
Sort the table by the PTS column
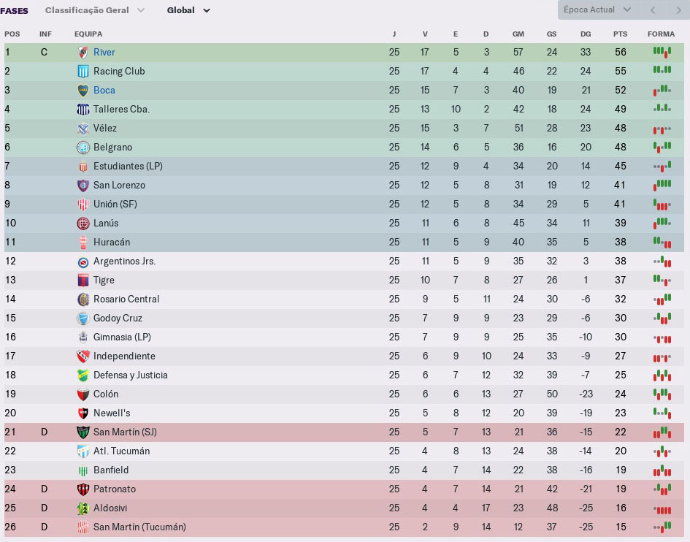(x=620, y=34)
